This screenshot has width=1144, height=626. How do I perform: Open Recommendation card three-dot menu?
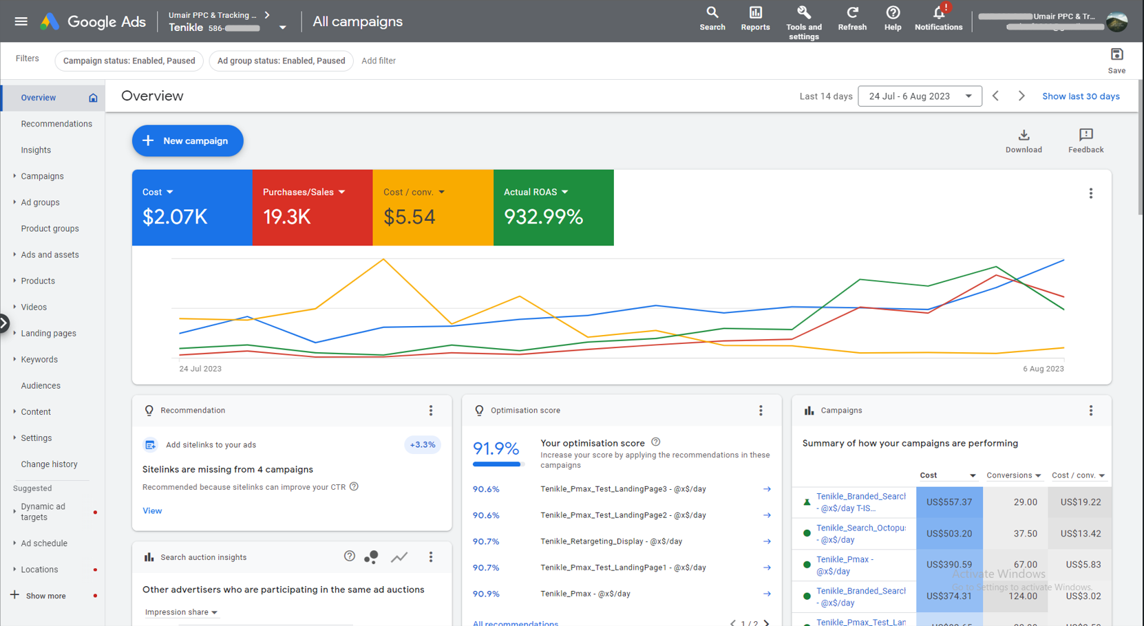[431, 411]
